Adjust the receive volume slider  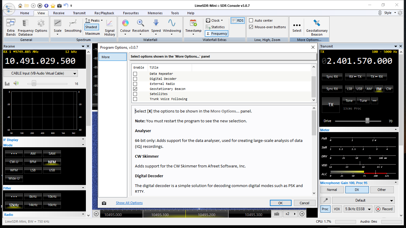(x=34, y=84)
